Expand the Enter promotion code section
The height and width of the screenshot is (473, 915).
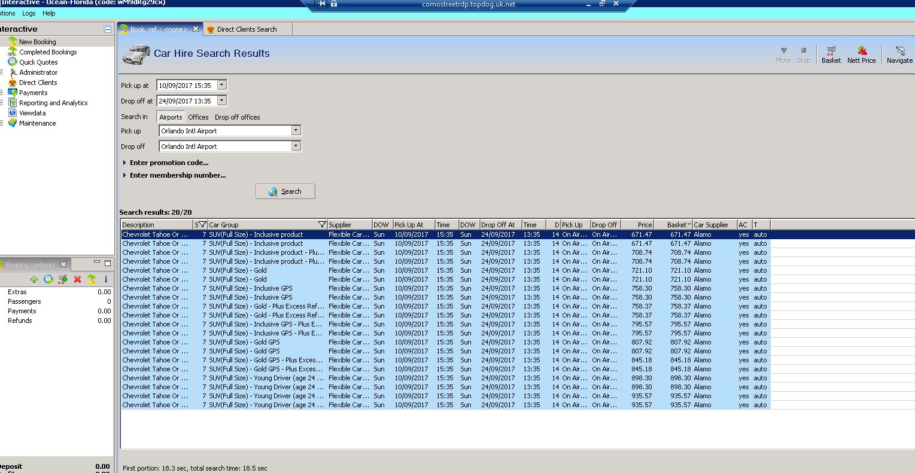click(169, 163)
